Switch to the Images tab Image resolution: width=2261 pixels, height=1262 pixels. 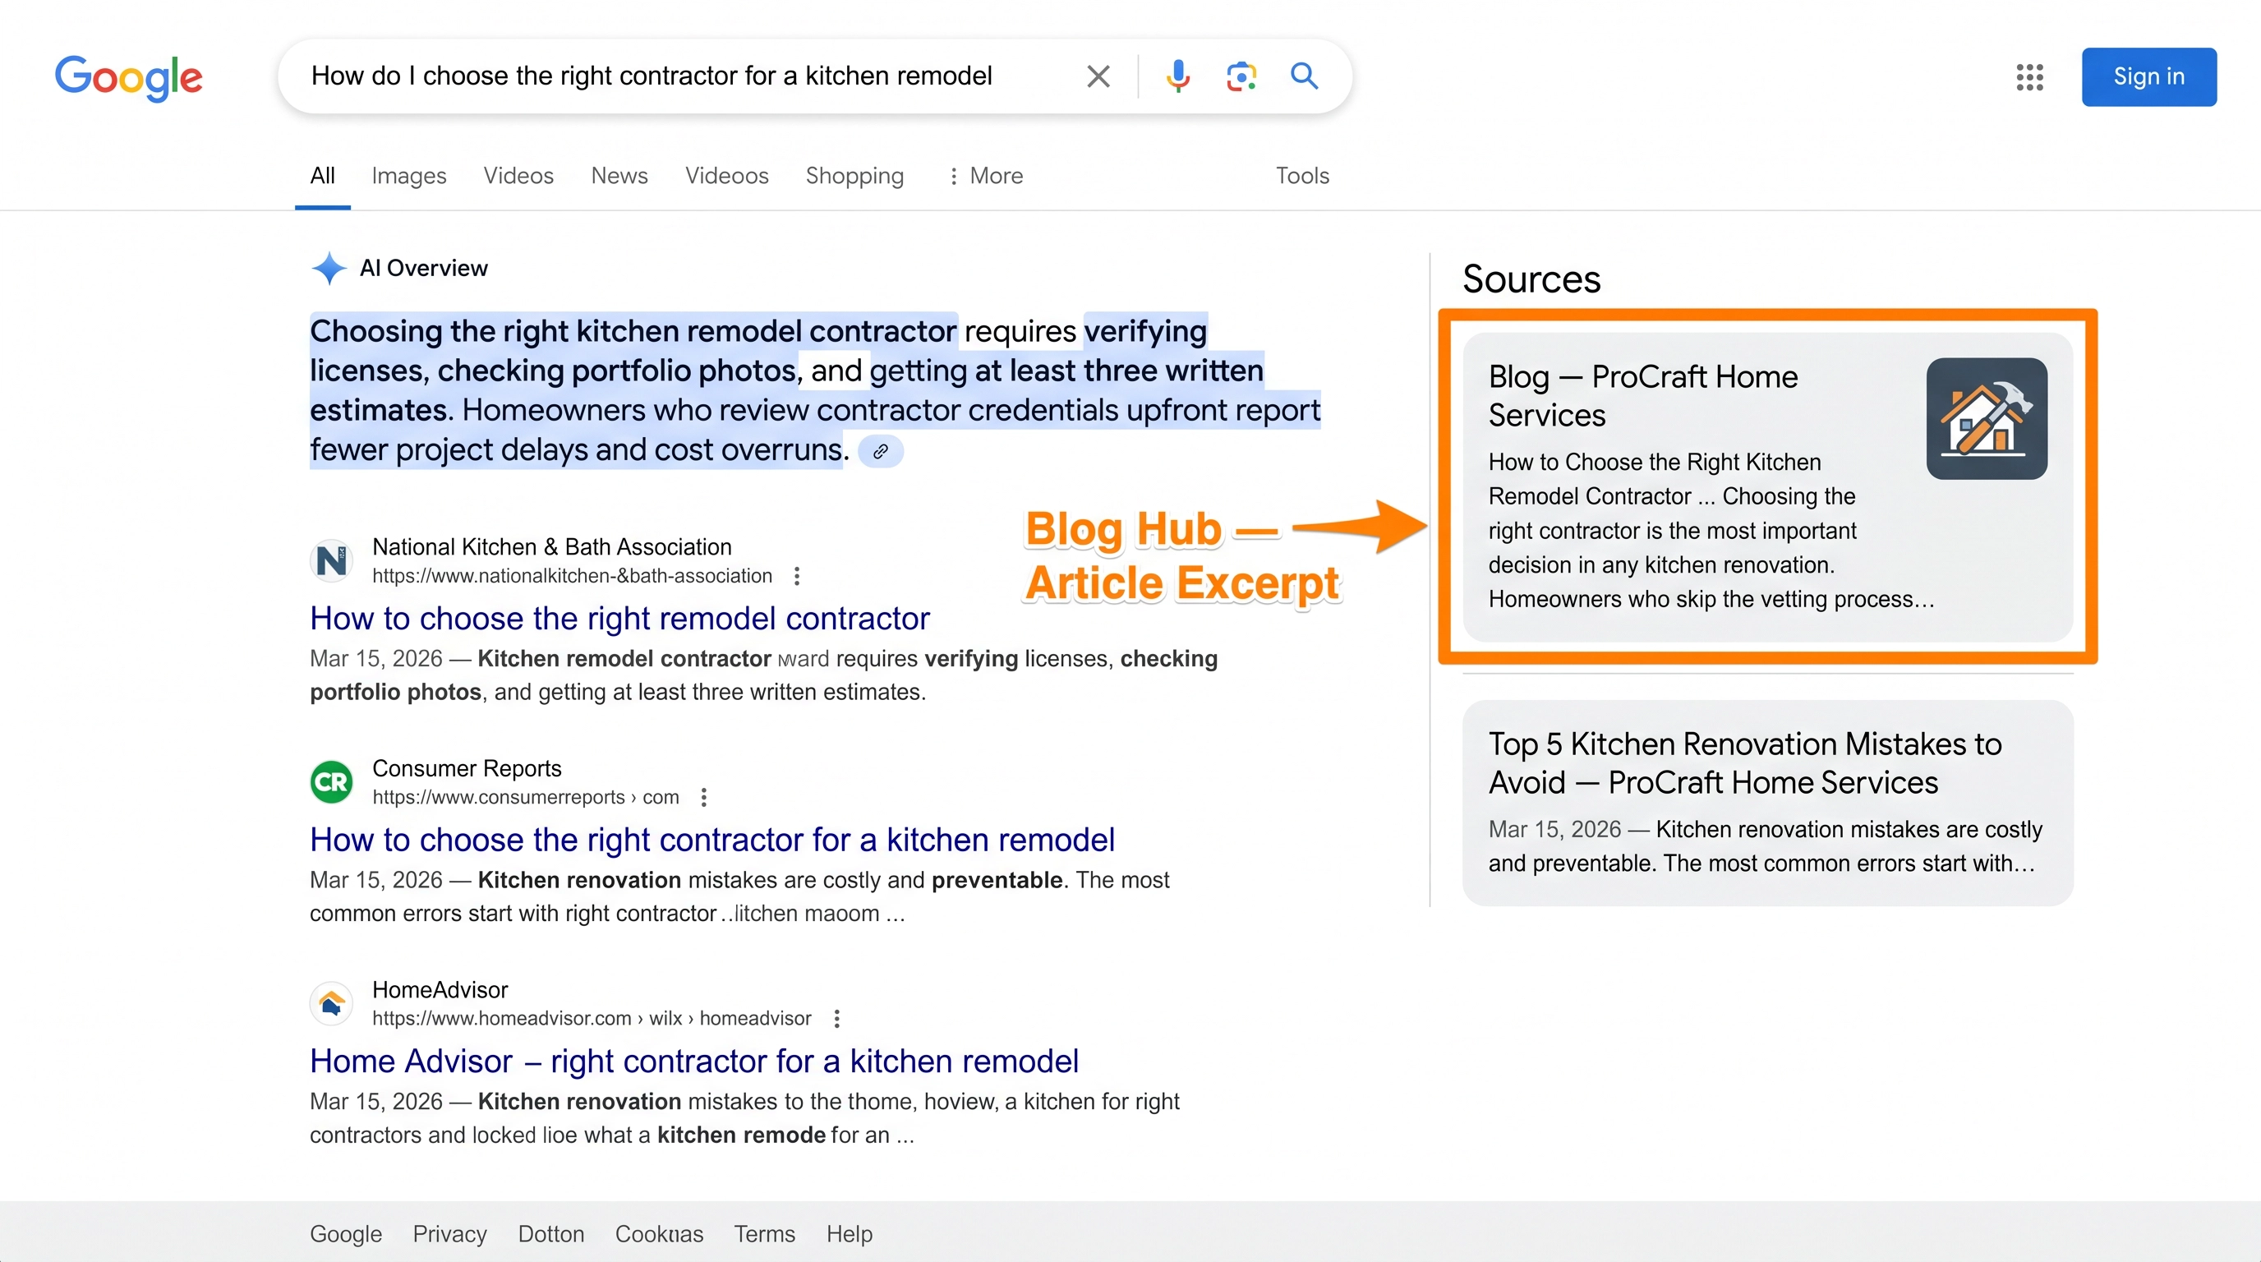[x=409, y=176]
